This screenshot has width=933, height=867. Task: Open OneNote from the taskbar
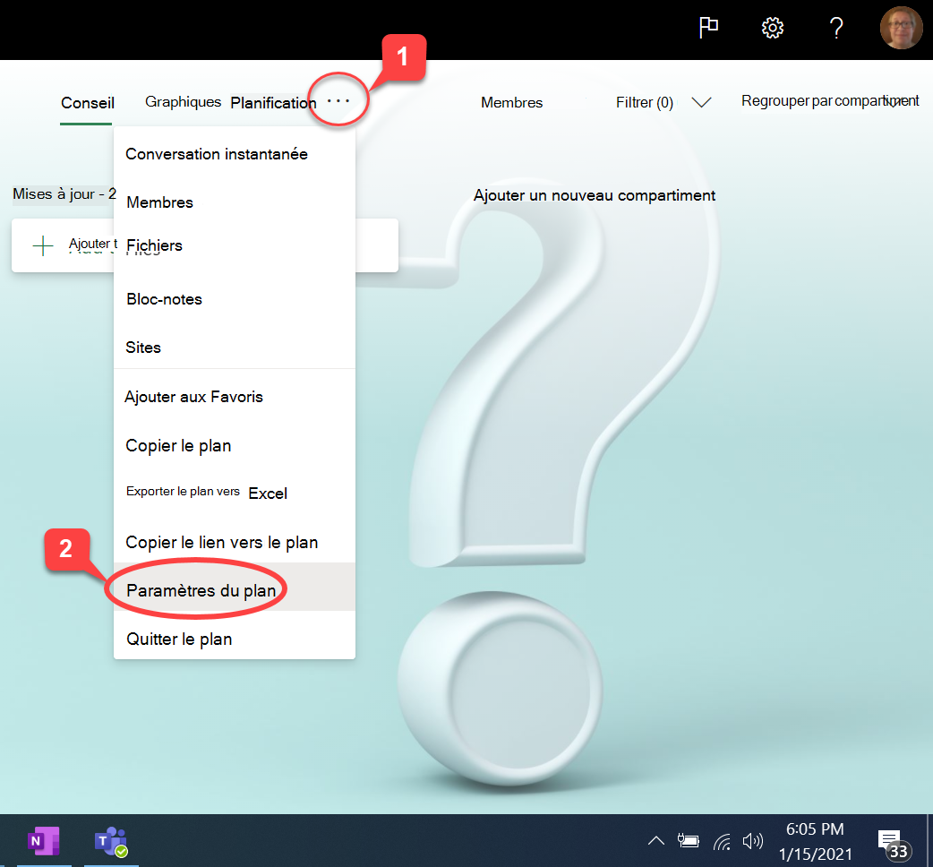point(44,841)
